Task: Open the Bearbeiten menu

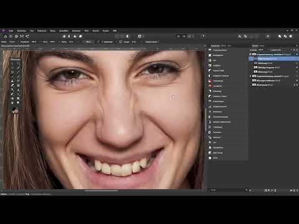Action: point(22,31)
